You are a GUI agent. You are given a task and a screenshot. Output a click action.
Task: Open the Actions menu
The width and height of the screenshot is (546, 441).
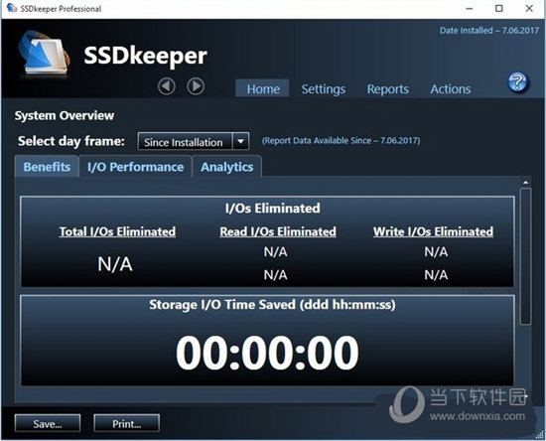(x=451, y=89)
